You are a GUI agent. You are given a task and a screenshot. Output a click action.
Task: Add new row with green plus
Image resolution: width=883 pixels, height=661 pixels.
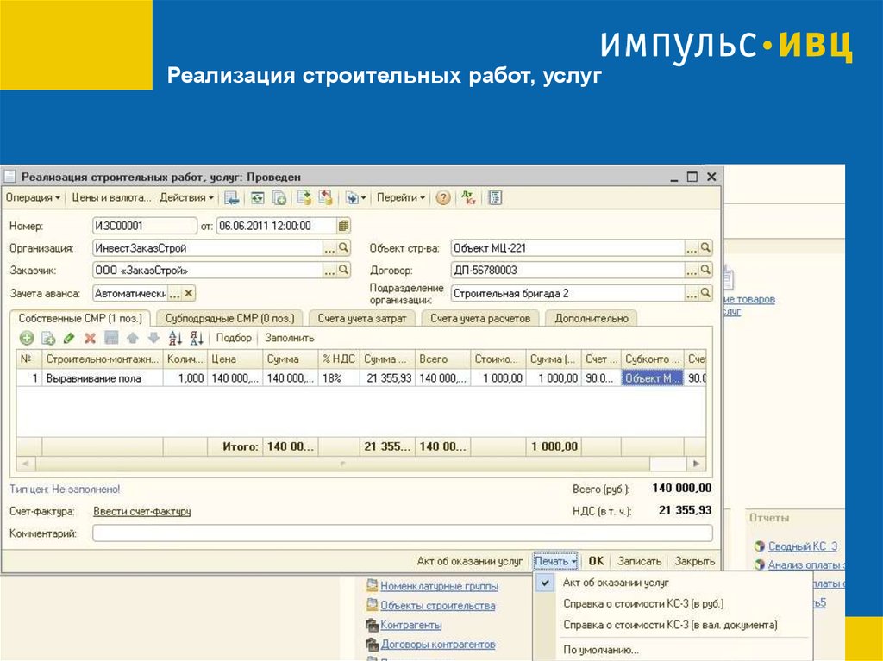click(x=27, y=338)
